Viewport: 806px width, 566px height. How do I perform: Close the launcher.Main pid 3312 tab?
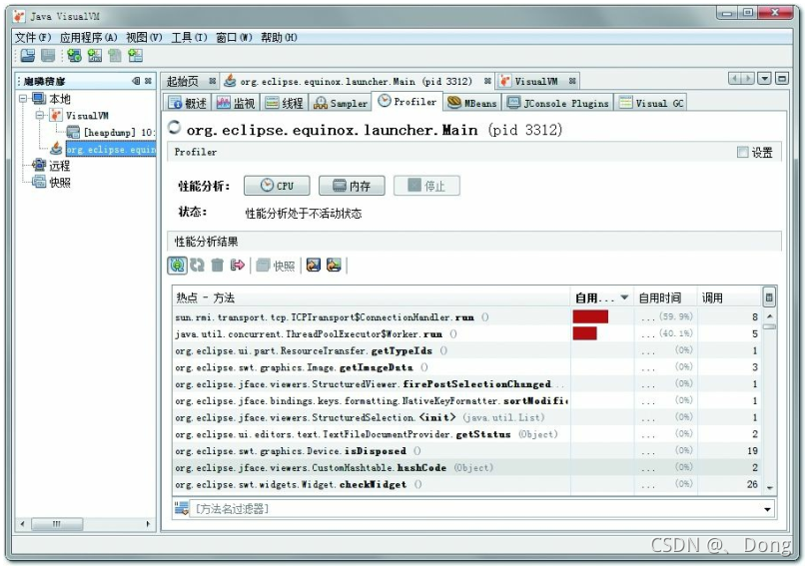pyautogui.click(x=487, y=81)
